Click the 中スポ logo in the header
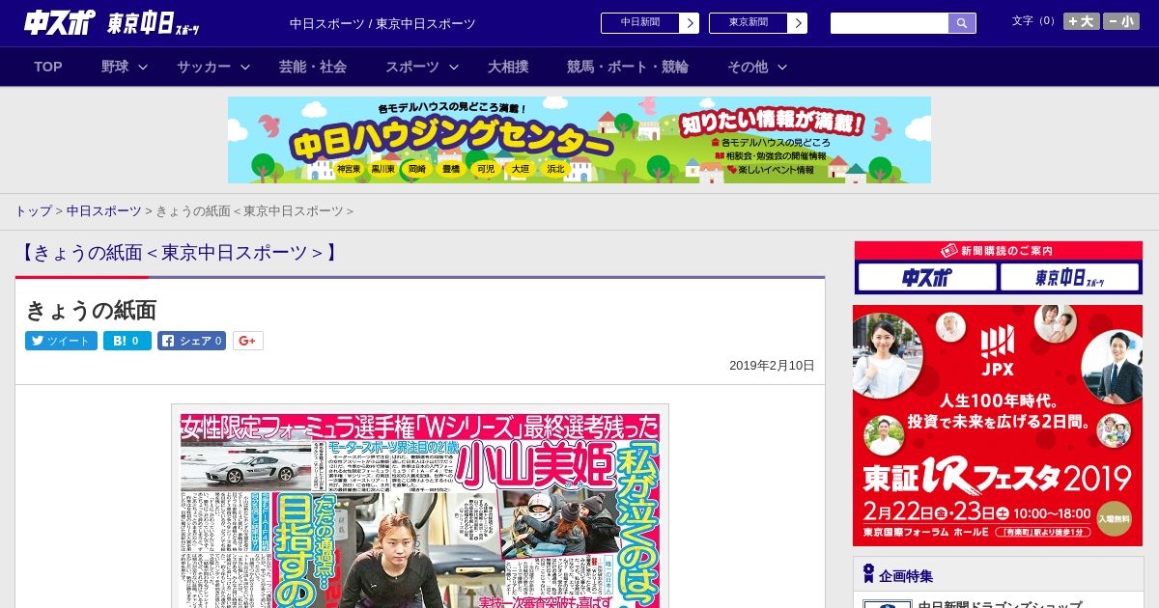 pyautogui.click(x=60, y=22)
